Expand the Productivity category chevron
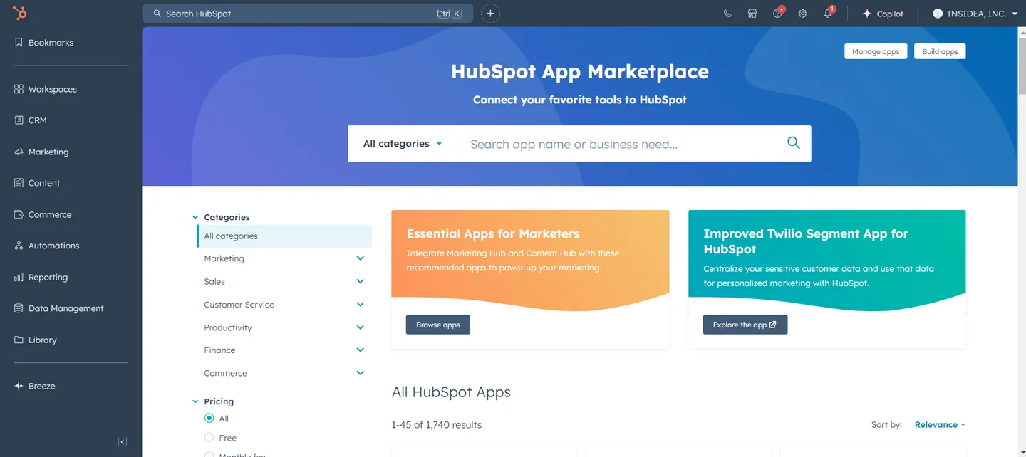The image size is (1026, 457). pyautogui.click(x=360, y=327)
